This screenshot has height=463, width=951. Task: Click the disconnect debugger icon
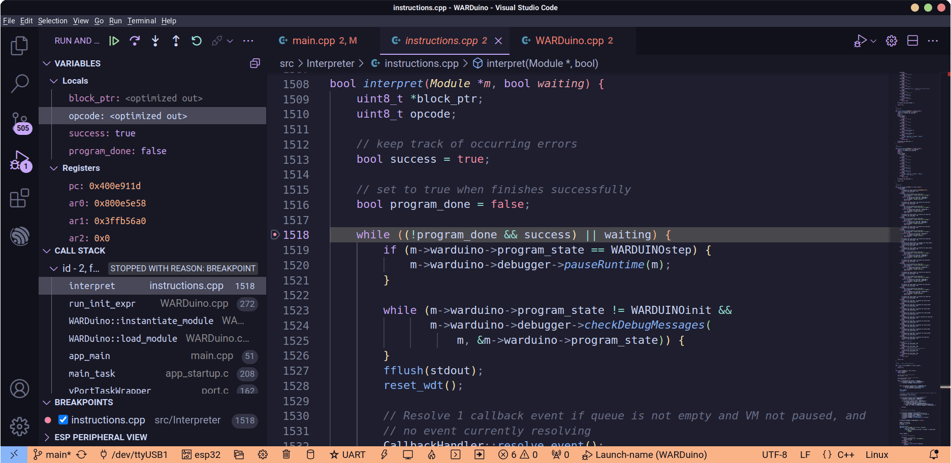coord(217,41)
